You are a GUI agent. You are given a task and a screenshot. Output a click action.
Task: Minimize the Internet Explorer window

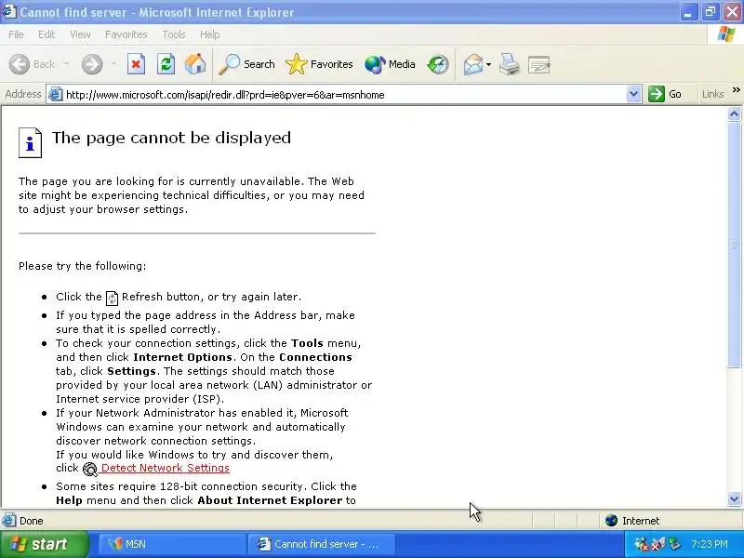688,12
